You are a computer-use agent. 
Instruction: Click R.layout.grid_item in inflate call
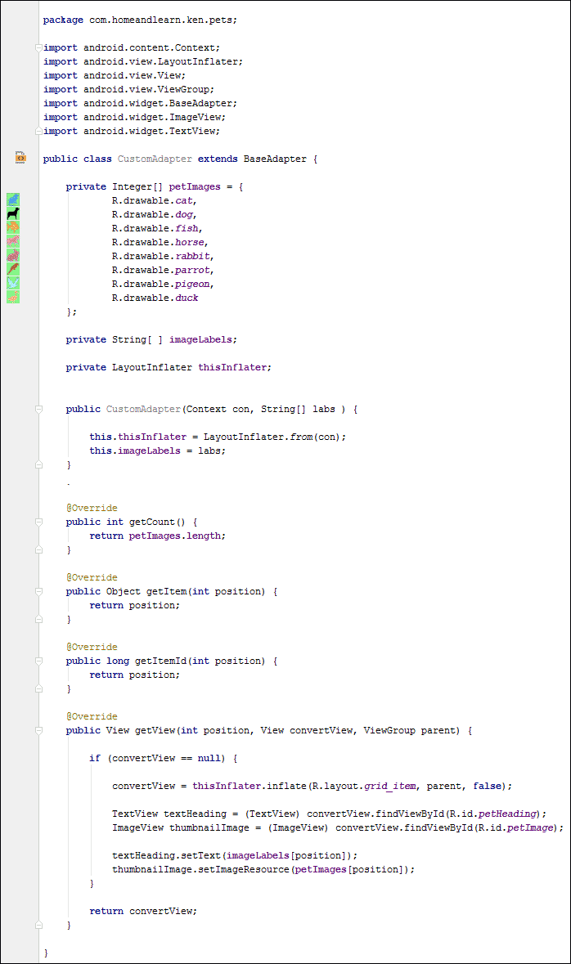click(x=364, y=786)
